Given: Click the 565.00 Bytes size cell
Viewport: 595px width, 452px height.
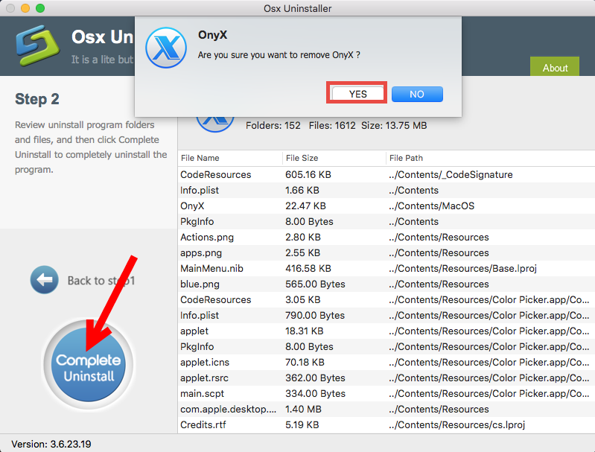Looking at the screenshot, I should coord(315,284).
